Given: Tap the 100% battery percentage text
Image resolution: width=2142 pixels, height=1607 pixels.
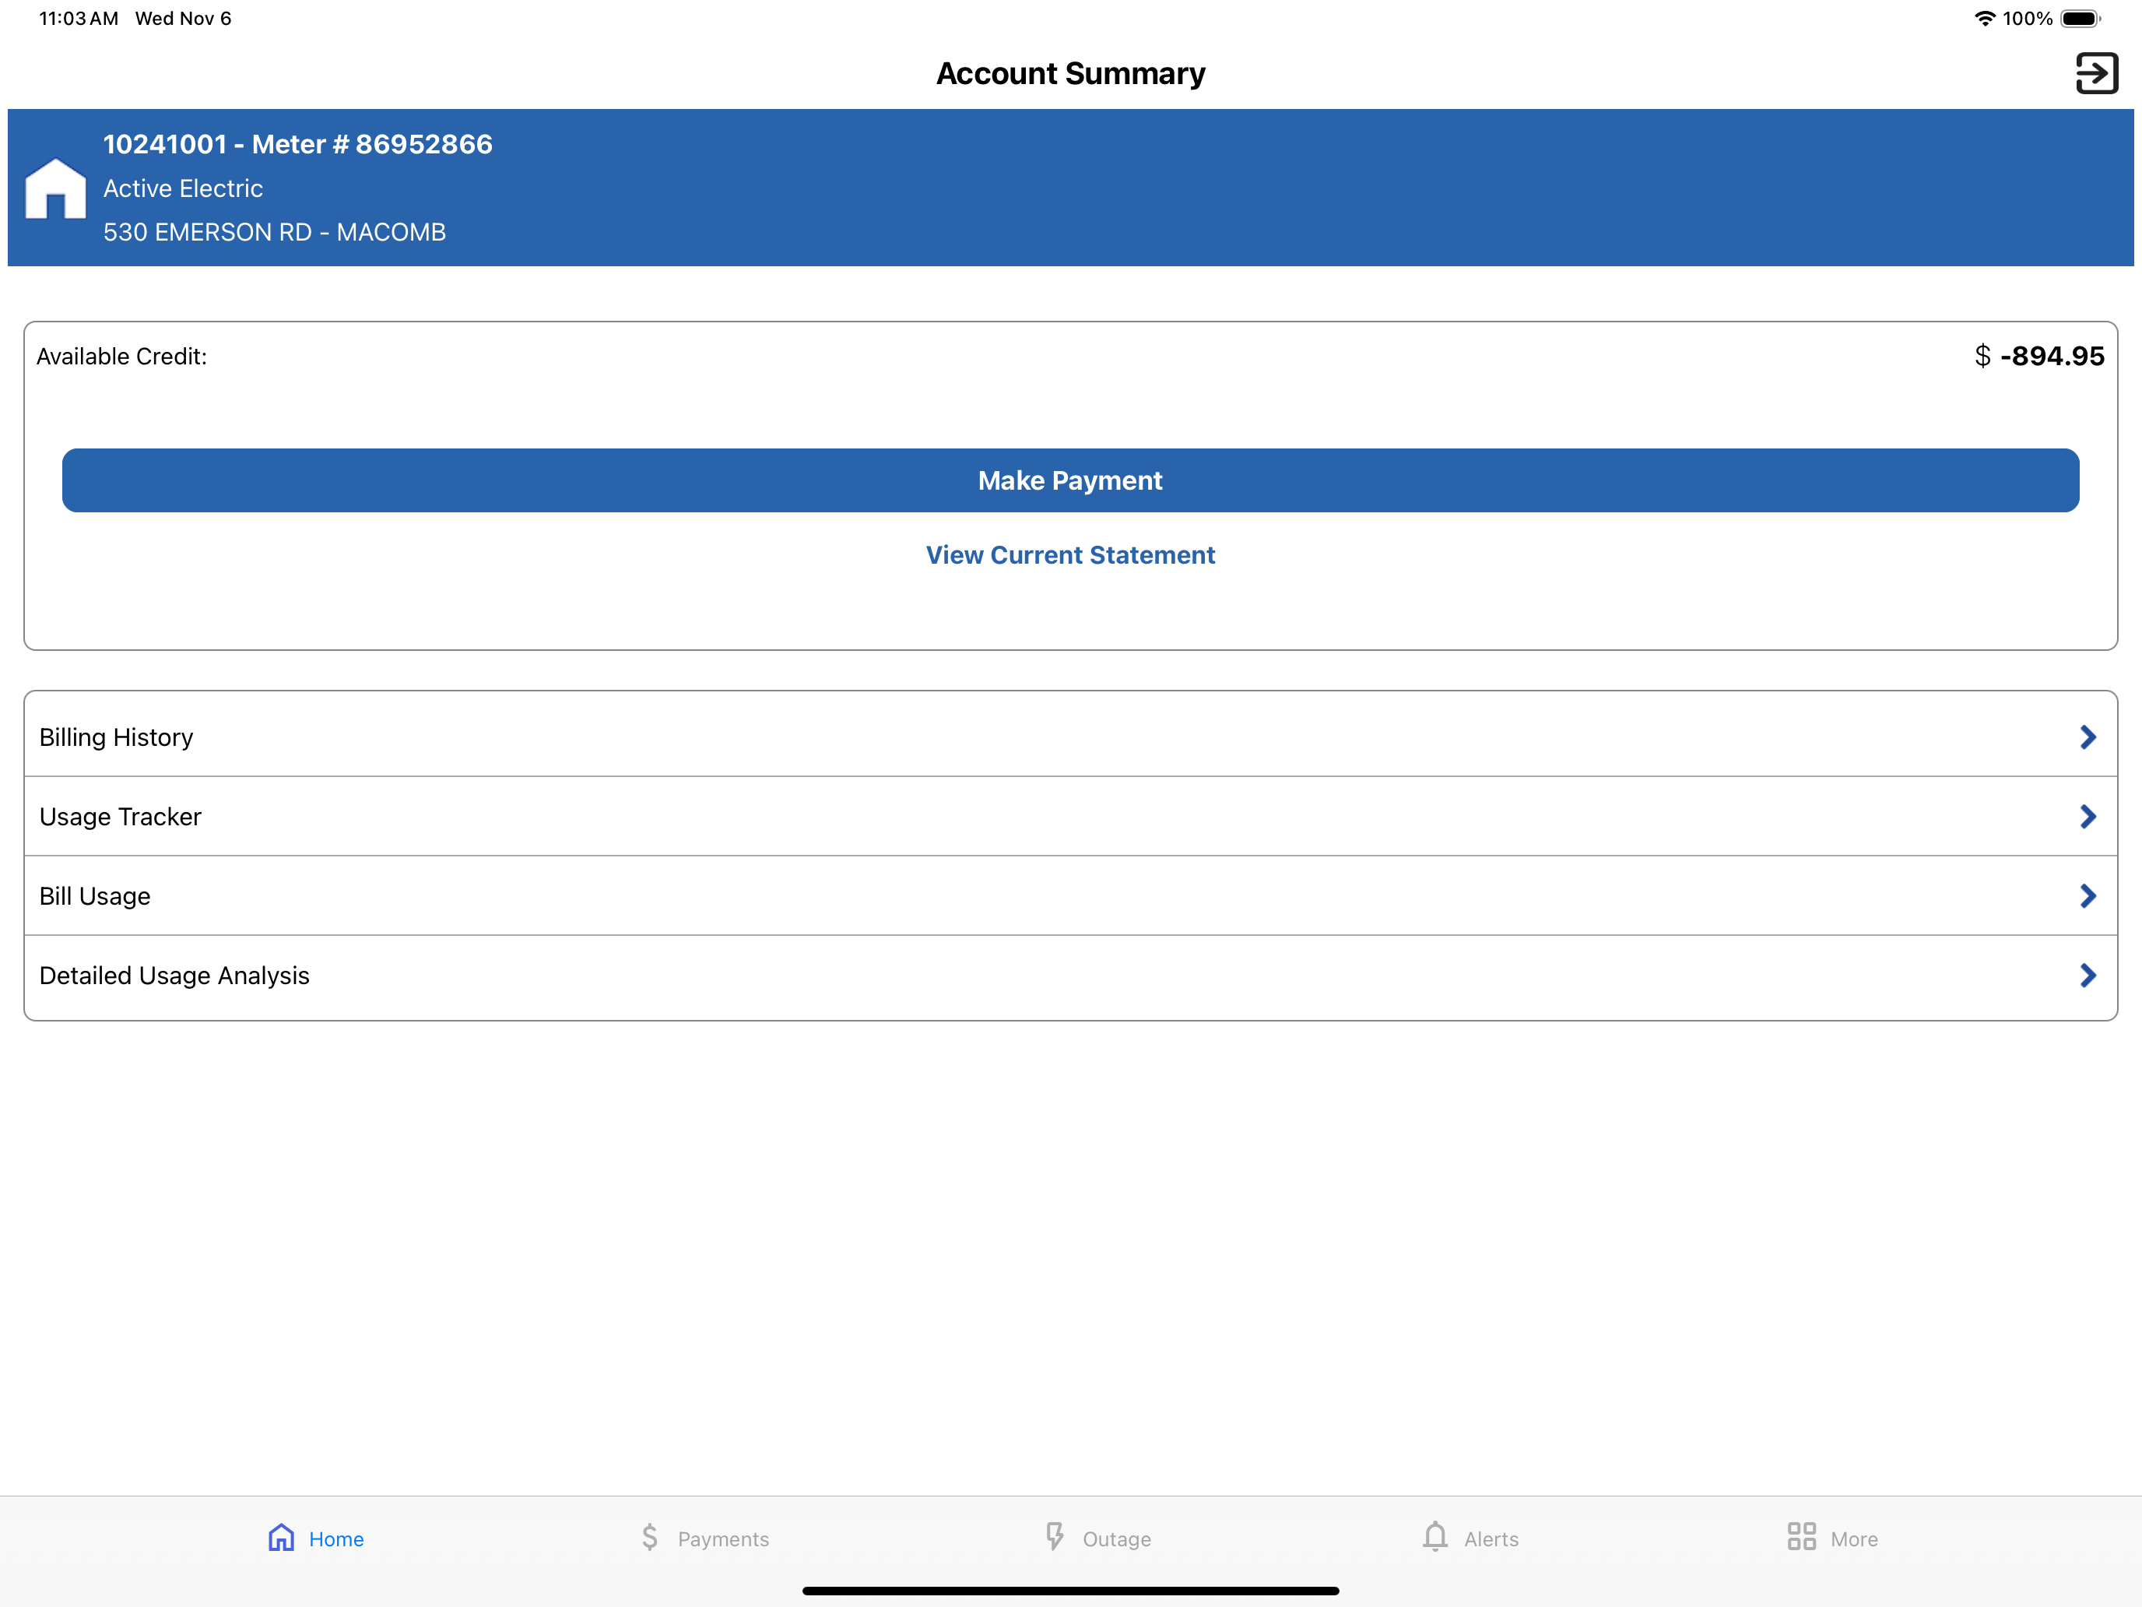Looking at the screenshot, I should tap(2028, 19).
